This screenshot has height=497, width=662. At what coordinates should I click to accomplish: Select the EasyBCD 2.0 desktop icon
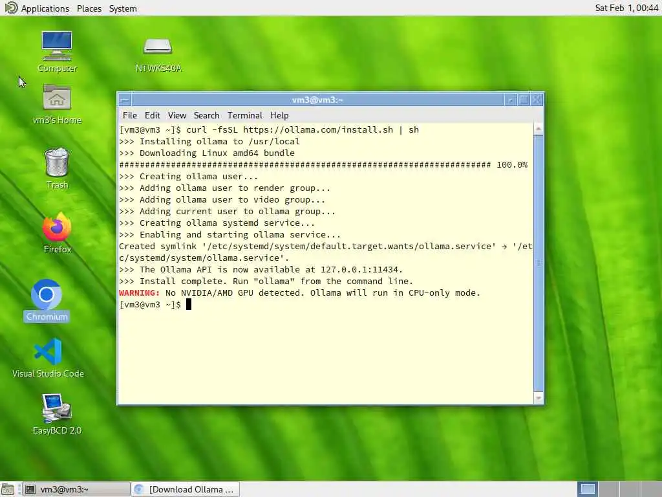57,414
